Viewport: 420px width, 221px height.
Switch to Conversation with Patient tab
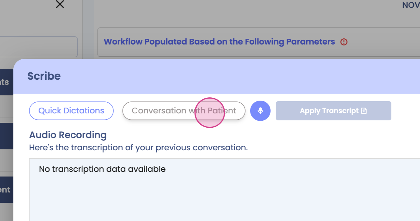[184, 111]
